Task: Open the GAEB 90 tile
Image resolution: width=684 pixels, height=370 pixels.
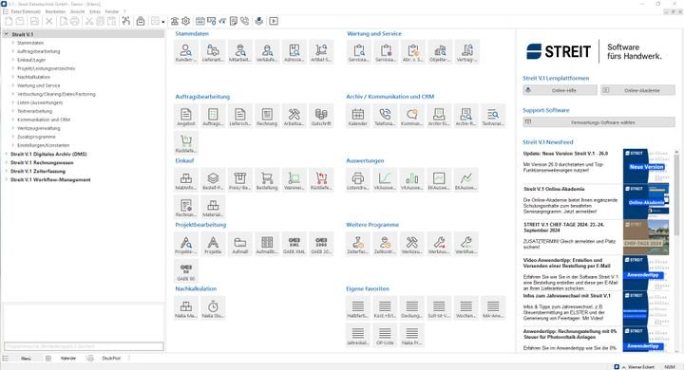Action: point(186,271)
